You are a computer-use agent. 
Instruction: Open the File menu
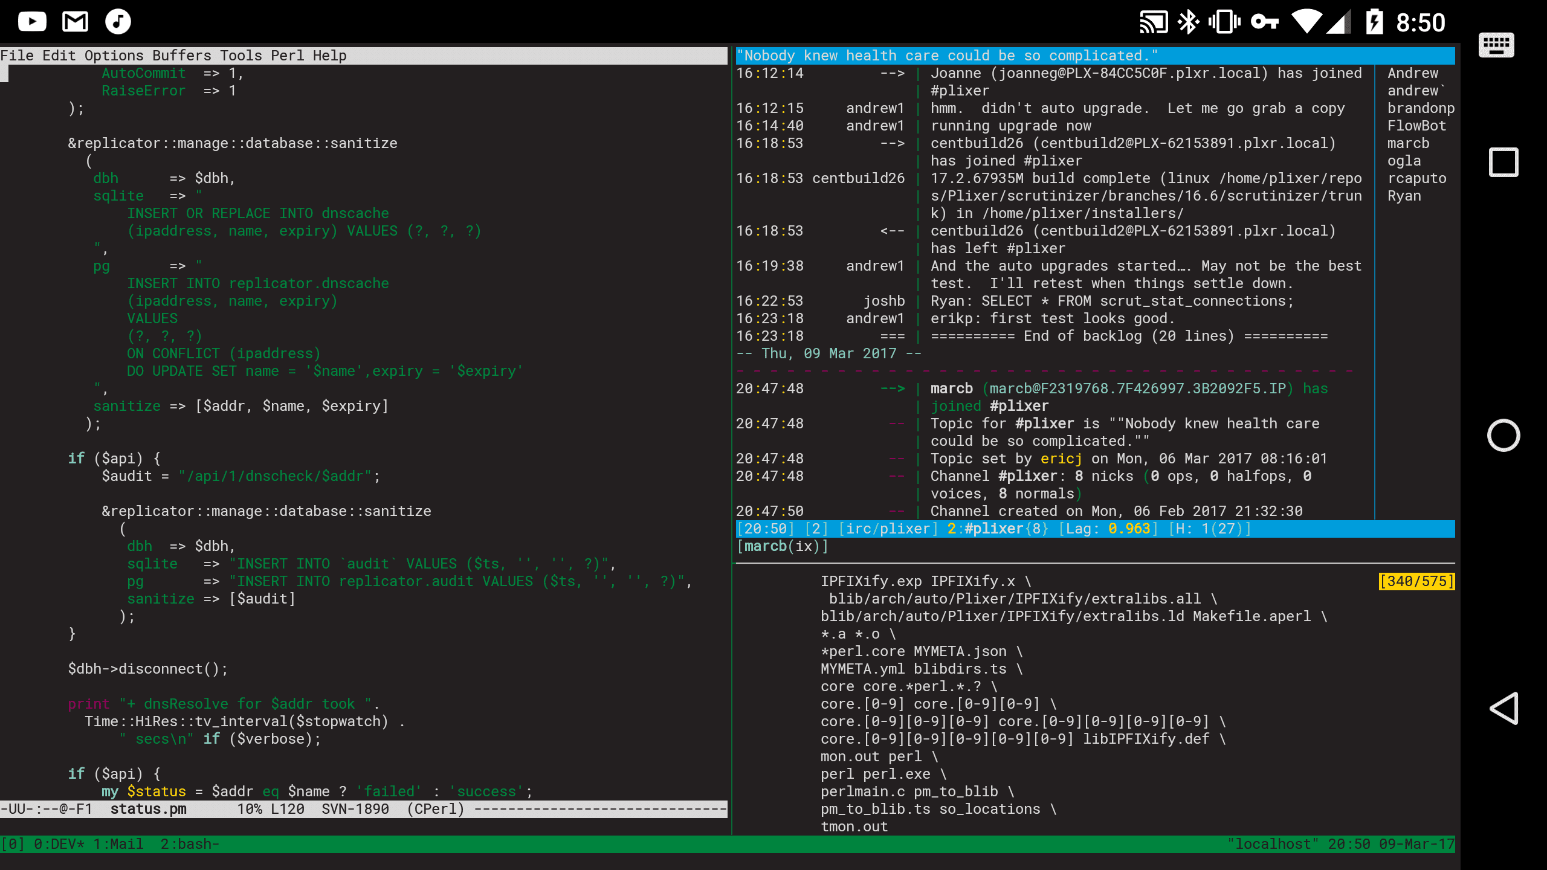point(16,55)
